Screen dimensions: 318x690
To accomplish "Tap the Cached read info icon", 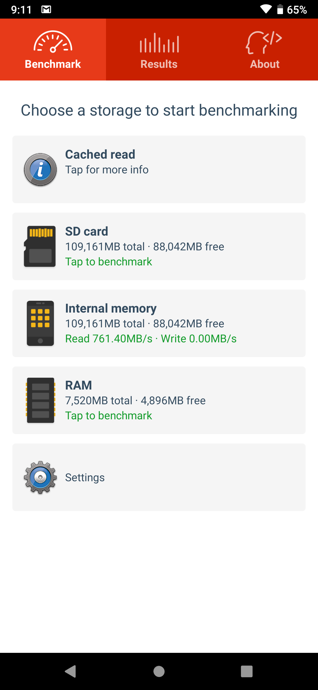I will pos(40,170).
